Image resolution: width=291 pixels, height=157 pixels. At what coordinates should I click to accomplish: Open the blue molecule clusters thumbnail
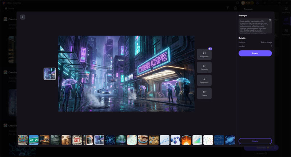tap(176, 140)
